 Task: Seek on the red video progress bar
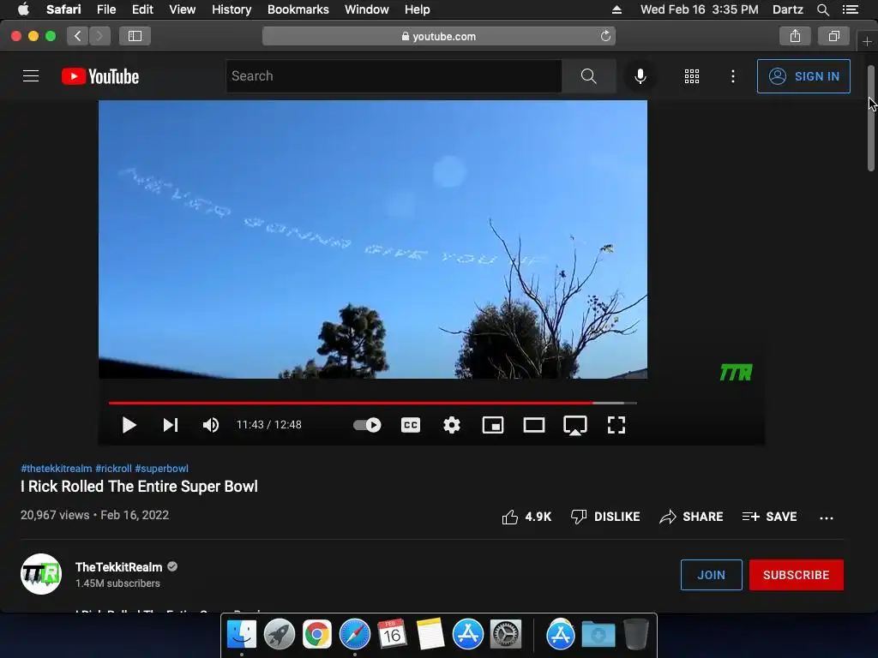(x=372, y=403)
